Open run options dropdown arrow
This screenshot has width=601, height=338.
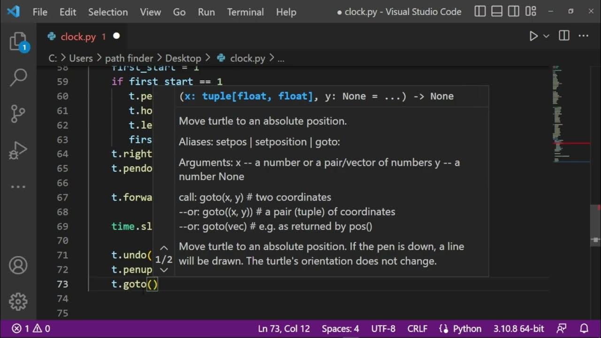(546, 36)
